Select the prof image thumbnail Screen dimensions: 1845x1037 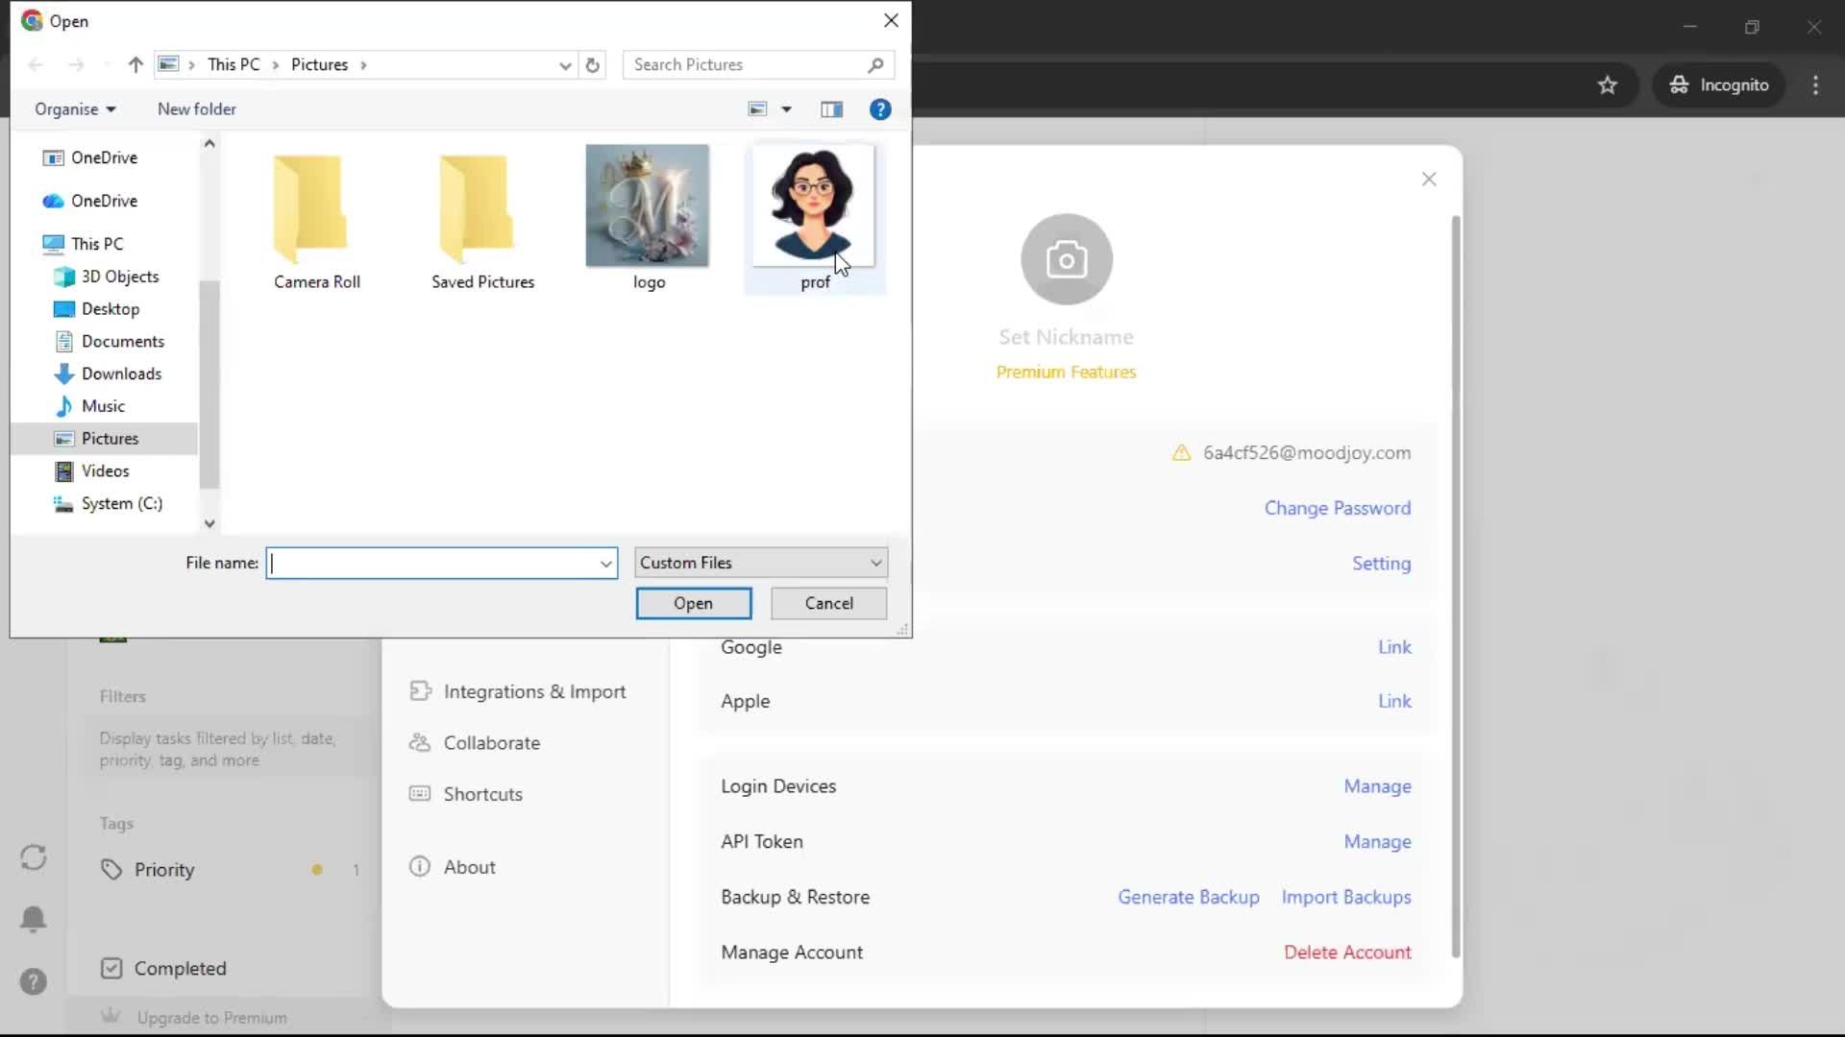click(x=814, y=216)
